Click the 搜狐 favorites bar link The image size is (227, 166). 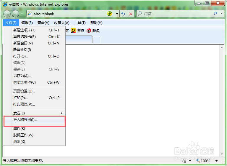(x=81, y=31)
